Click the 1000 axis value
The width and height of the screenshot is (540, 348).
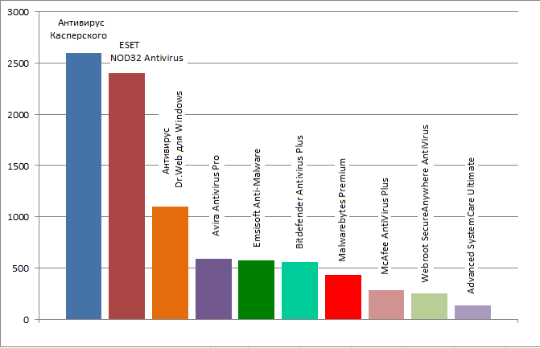(19, 217)
